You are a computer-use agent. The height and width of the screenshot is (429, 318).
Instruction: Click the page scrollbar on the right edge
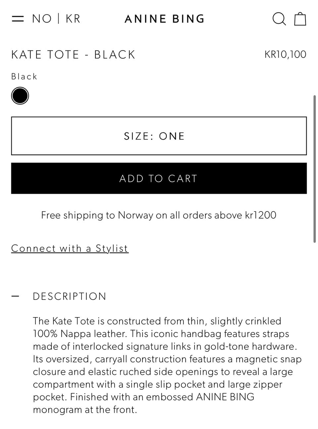(314, 169)
